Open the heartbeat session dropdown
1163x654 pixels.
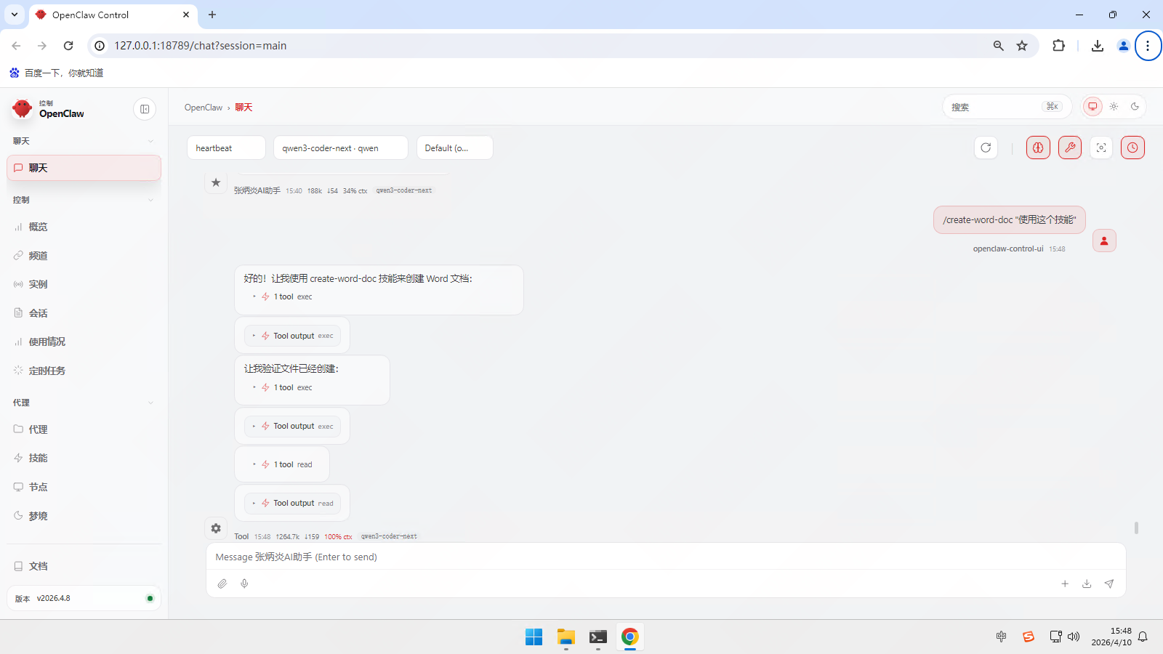(226, 148)
